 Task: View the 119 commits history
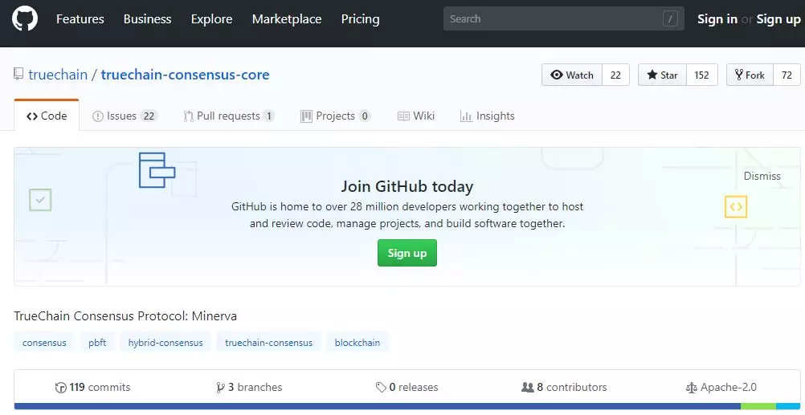pyautogui.click(x=92, y=387)
